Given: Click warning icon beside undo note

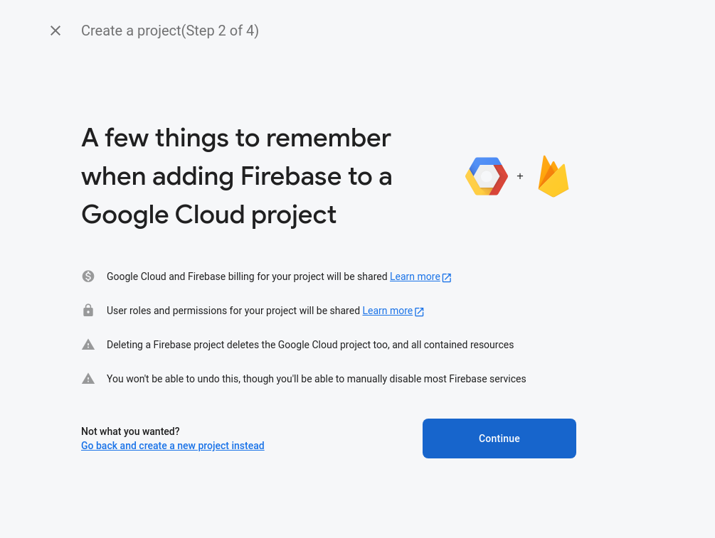Looking at the screenshot, I should [x=88, y=379].
